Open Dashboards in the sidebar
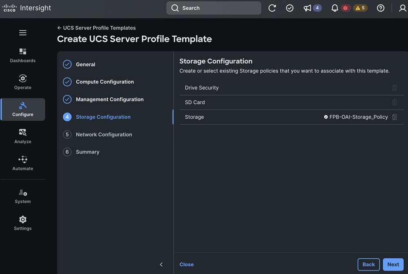This screenshot has height=274, width=408. click(23, 55)
